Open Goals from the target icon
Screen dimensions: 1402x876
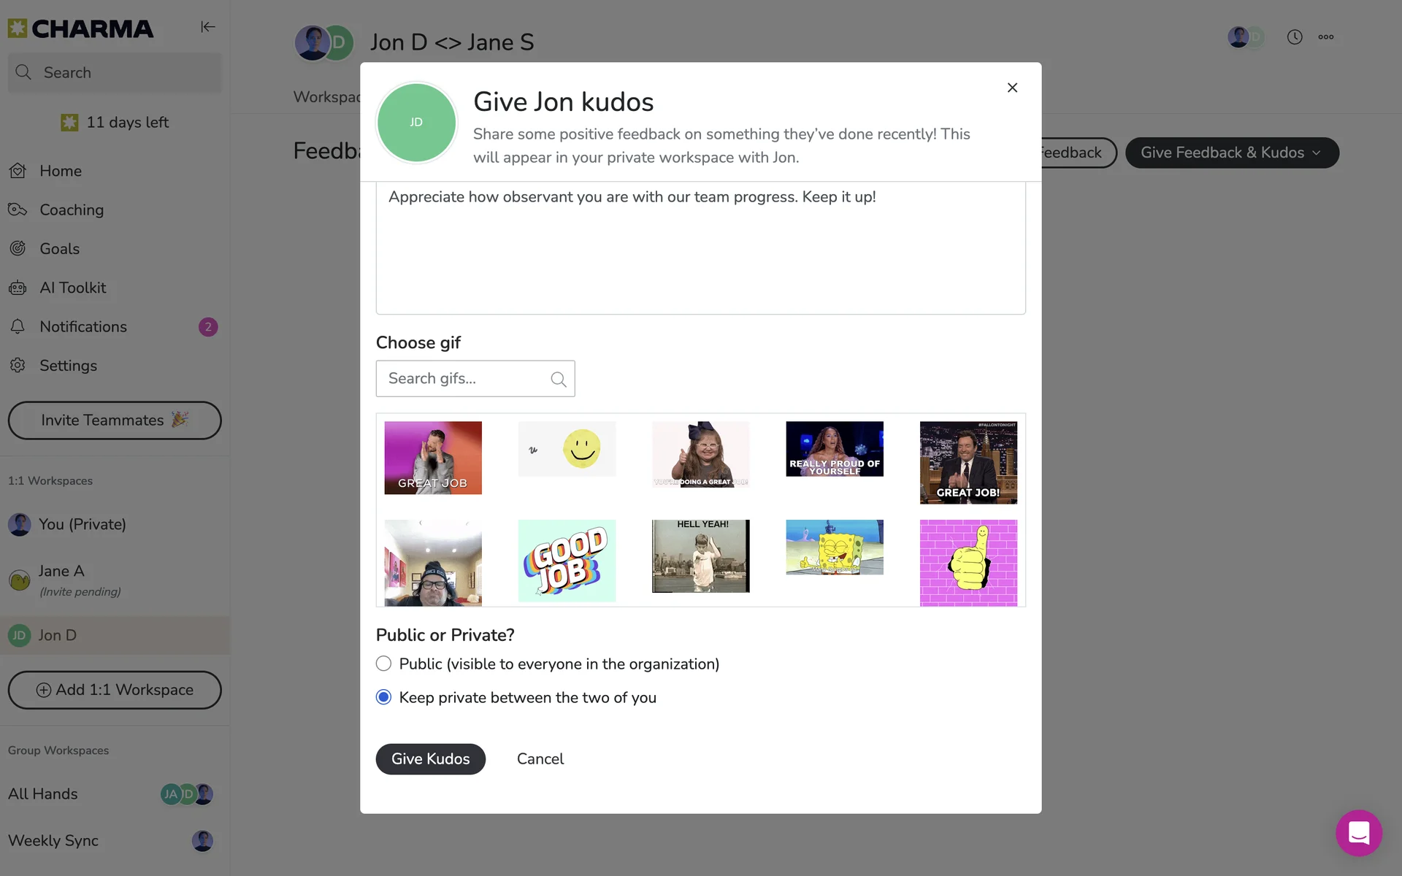[18, 249]
